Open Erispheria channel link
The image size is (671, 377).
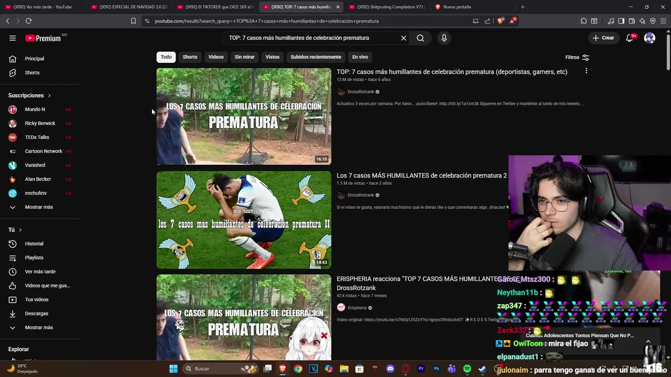(x=357, y=308)
